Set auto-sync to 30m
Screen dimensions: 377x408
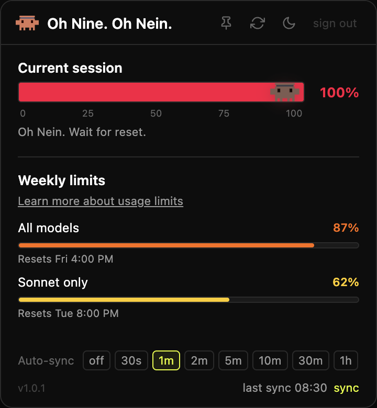tap(311, 360)
